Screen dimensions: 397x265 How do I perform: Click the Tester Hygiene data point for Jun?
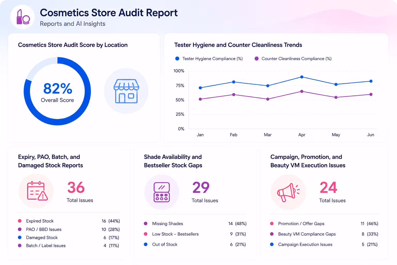[x=371, y=81]
